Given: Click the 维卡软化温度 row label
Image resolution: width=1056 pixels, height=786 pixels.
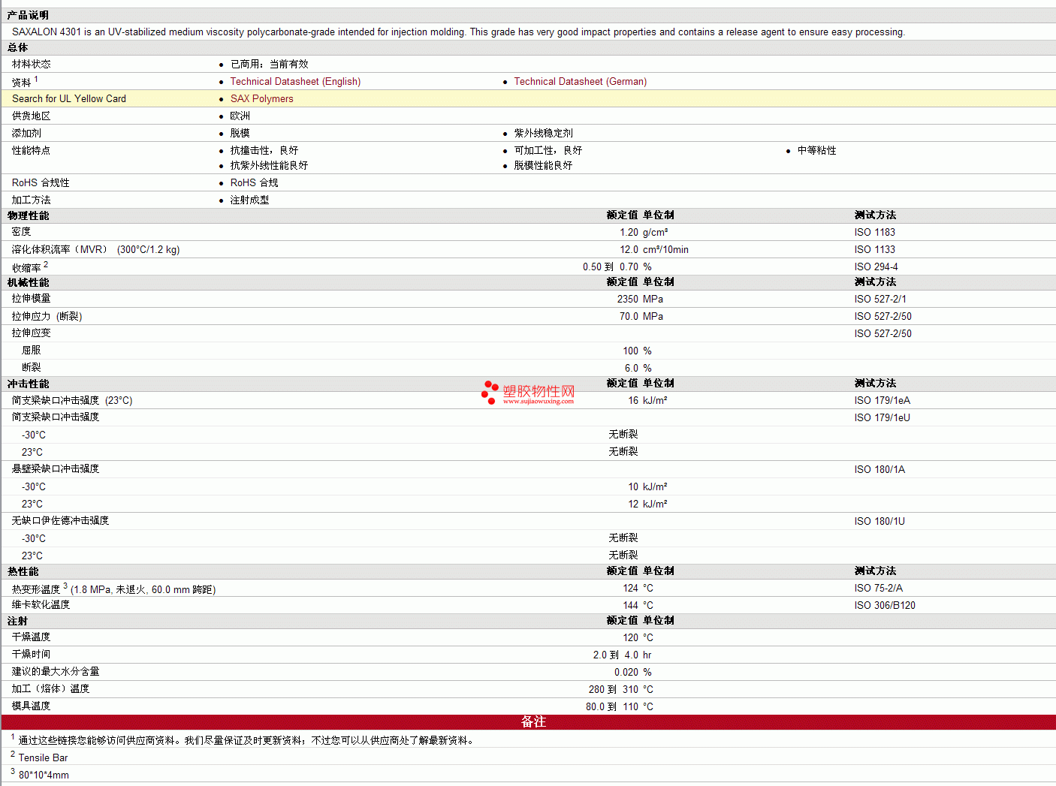Looking at the screenshot, I should pos(41,605).
